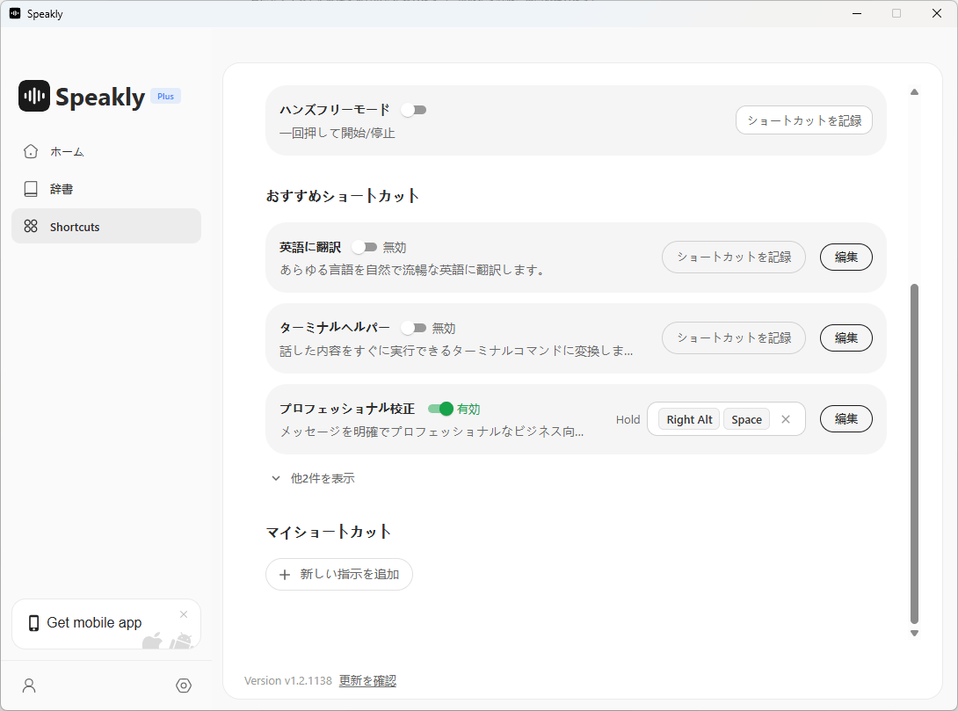Click the 更新を確認 link
958x711 pixels.
pos(367,680)
